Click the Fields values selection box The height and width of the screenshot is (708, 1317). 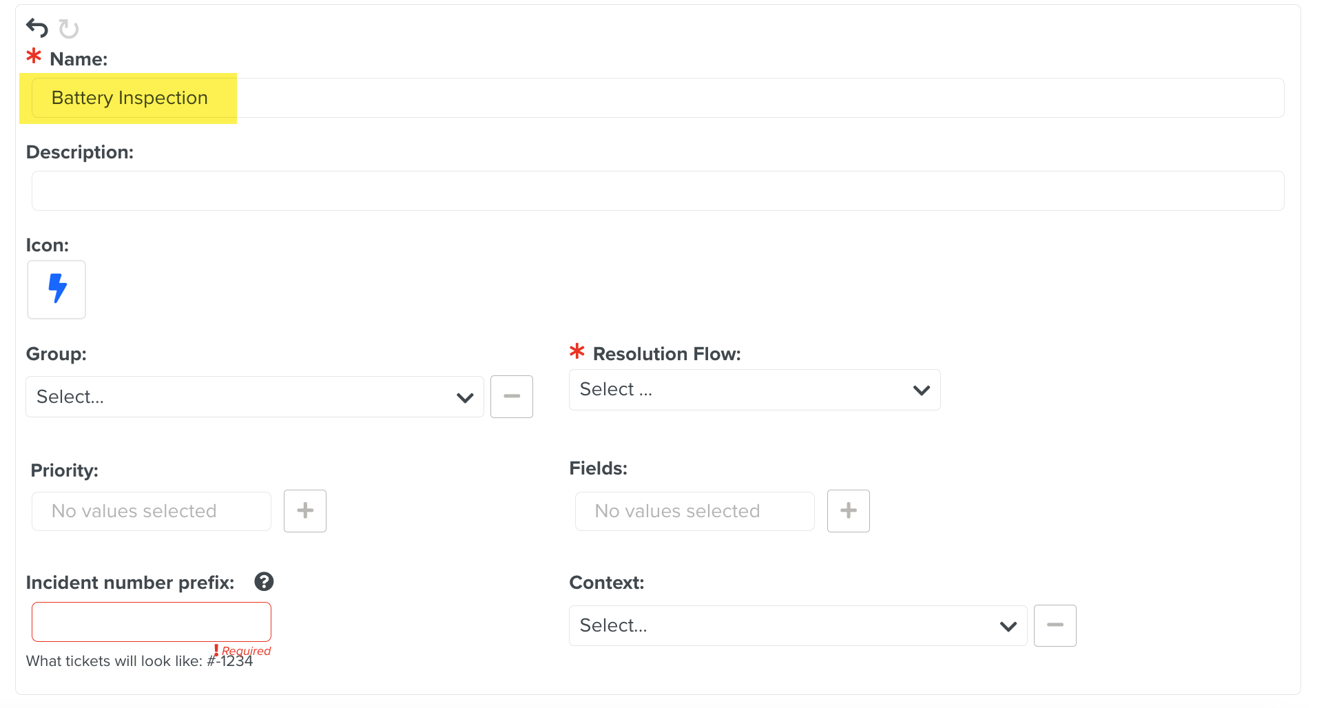point(694,511)
